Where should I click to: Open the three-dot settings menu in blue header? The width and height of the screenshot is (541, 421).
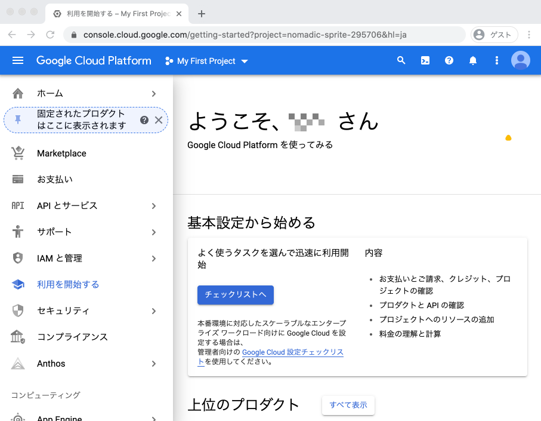click(496, 61)
